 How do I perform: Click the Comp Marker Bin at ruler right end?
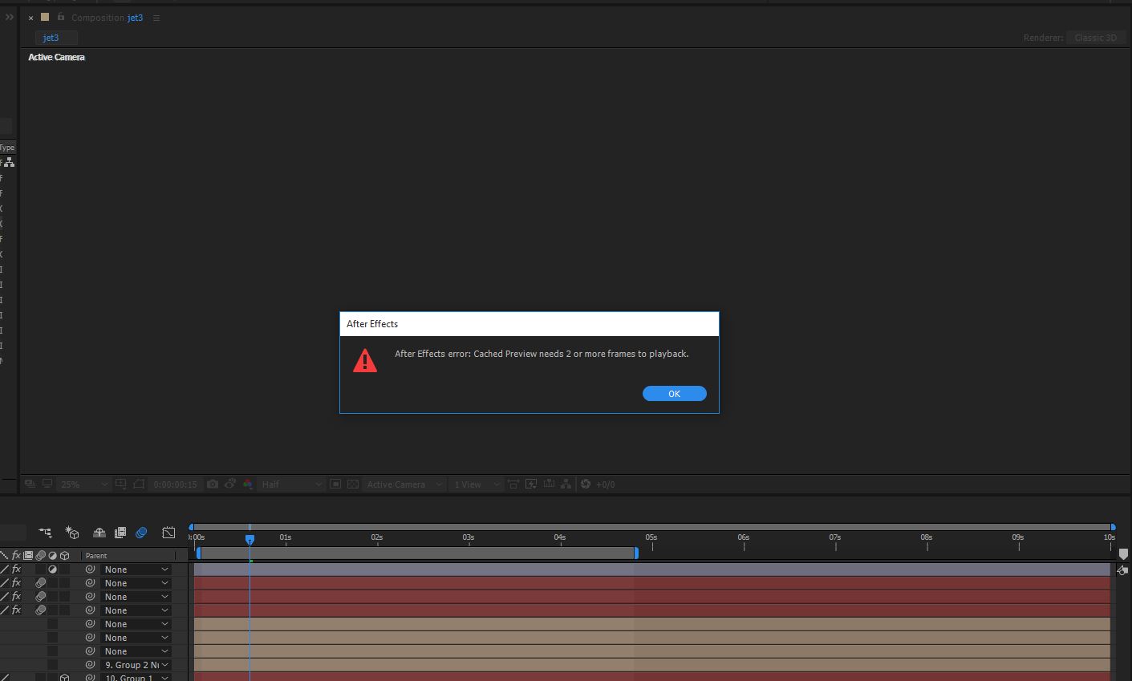click(1123, 554)
